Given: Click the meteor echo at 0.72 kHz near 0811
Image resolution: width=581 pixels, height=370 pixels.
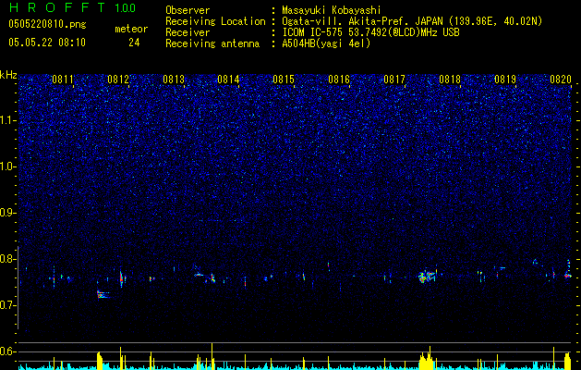Looking at the screenshot, I should 103,295.
